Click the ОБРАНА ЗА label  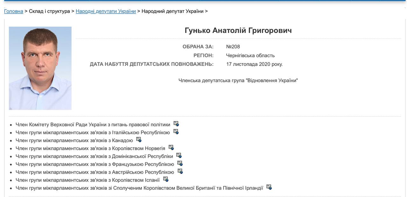[x=198, y=47]
